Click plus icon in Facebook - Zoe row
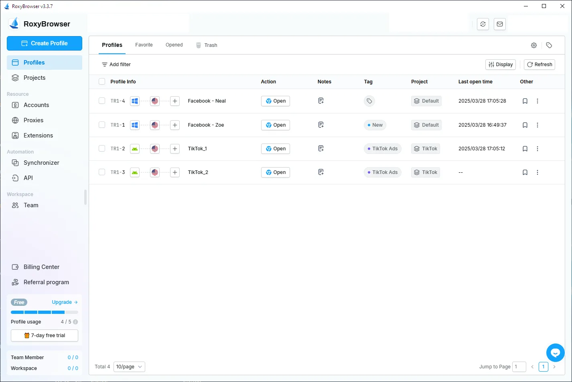The height and width of the screenshot is (382, 572). (175, 125)
